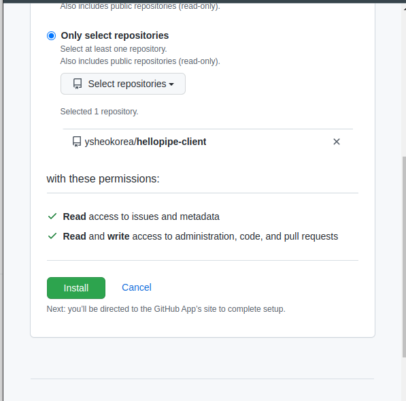This screenshot has width=406, height=401.
Task: Open the Select repositories dropdown
Action: tap(123, 84)
